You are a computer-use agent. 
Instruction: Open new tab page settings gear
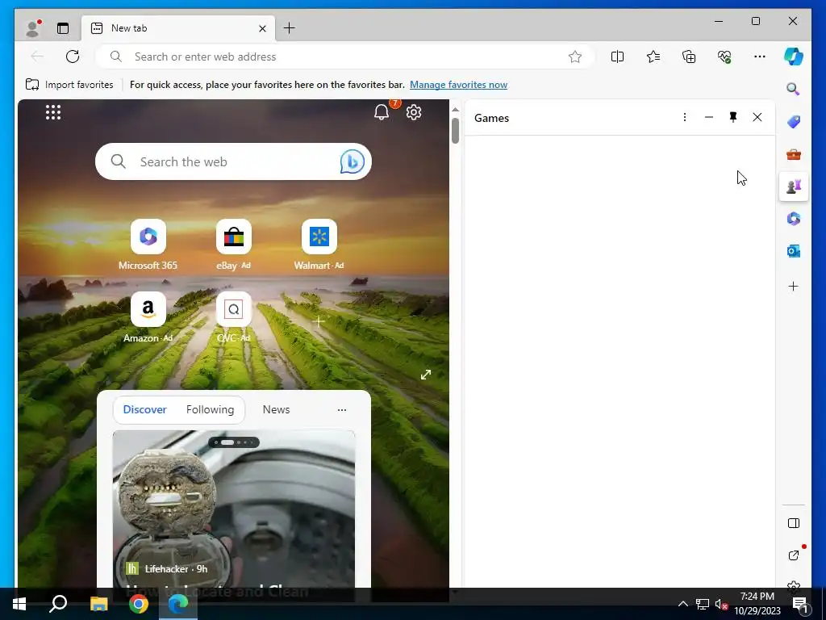click(x=414, y=112)
